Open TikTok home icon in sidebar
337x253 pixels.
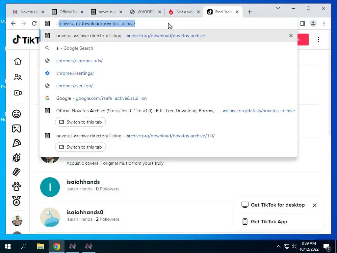coord(18,61)
